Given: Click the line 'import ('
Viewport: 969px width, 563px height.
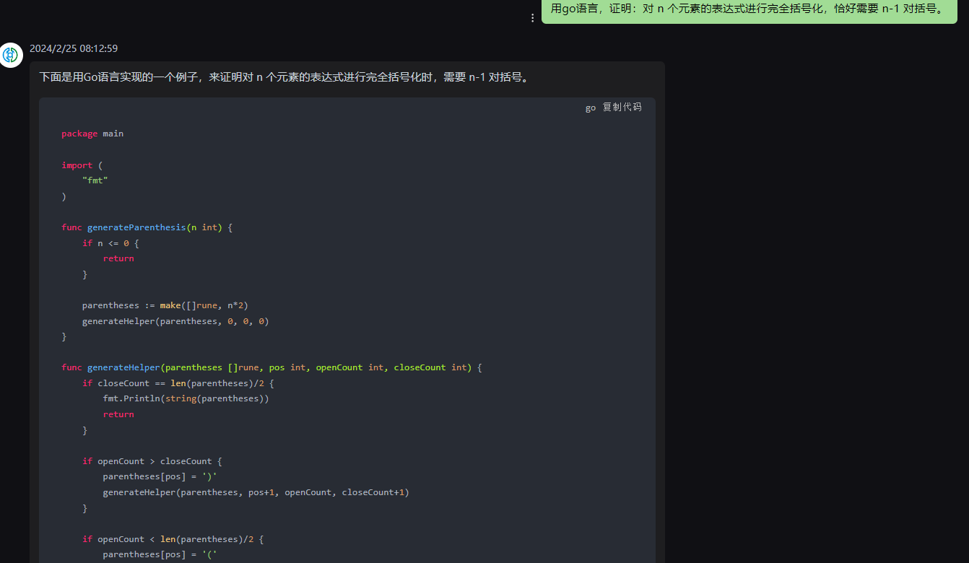Looking at the screenshot, I should 82,165.
